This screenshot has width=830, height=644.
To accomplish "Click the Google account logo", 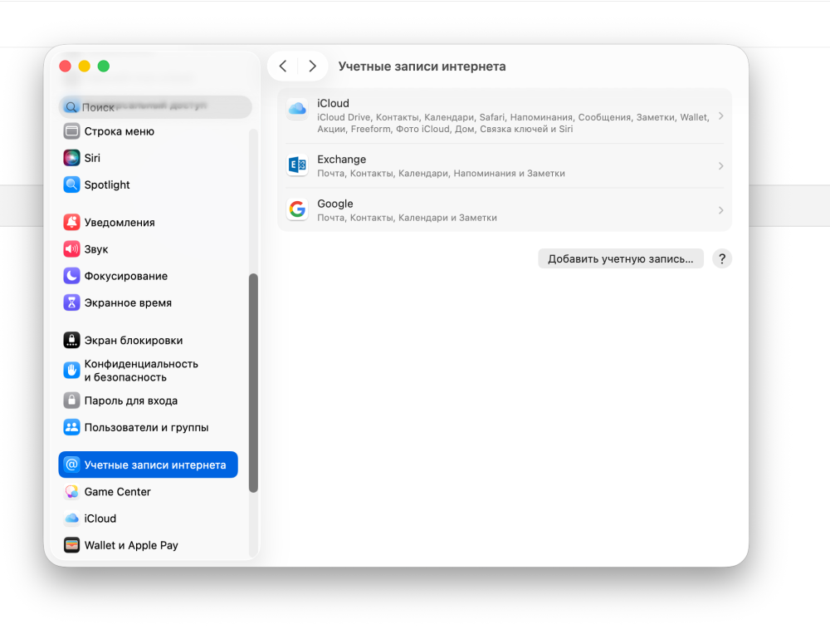I will click(x=297, y=209).
